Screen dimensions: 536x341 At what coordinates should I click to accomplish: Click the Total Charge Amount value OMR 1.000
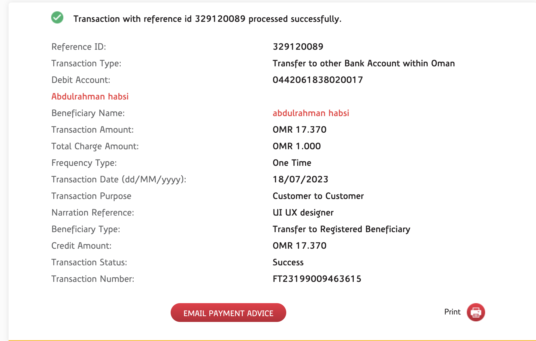point(296,146)
